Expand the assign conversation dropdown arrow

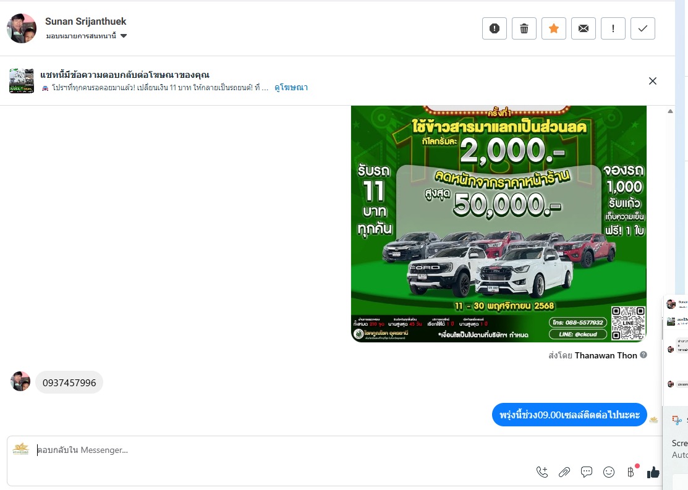click(x=124, y=36)
